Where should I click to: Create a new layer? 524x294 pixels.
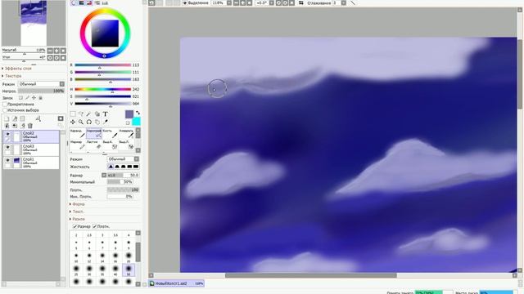tap(7, 118)
